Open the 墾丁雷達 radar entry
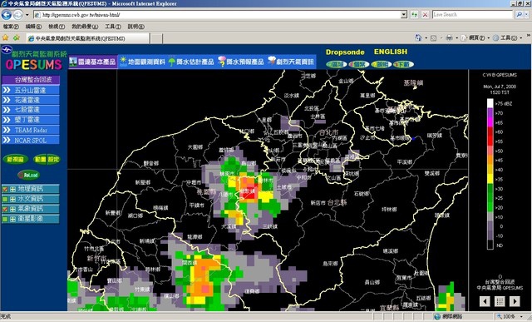Viewport: 532px width, 322px height. coord(31,120)
